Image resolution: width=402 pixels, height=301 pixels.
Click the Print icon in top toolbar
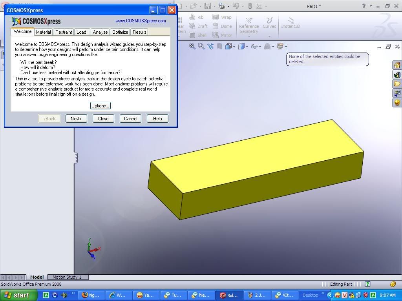(x=221, y=6)
